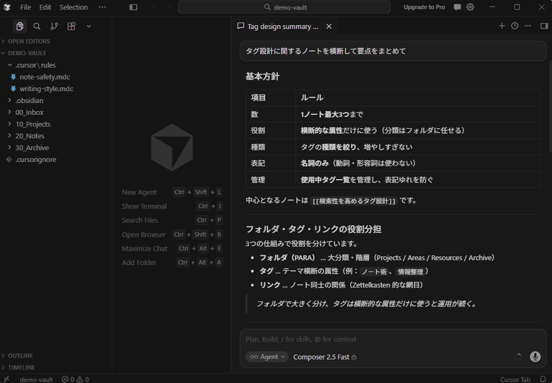Click the 基本方針 heading

coord(262,77)
